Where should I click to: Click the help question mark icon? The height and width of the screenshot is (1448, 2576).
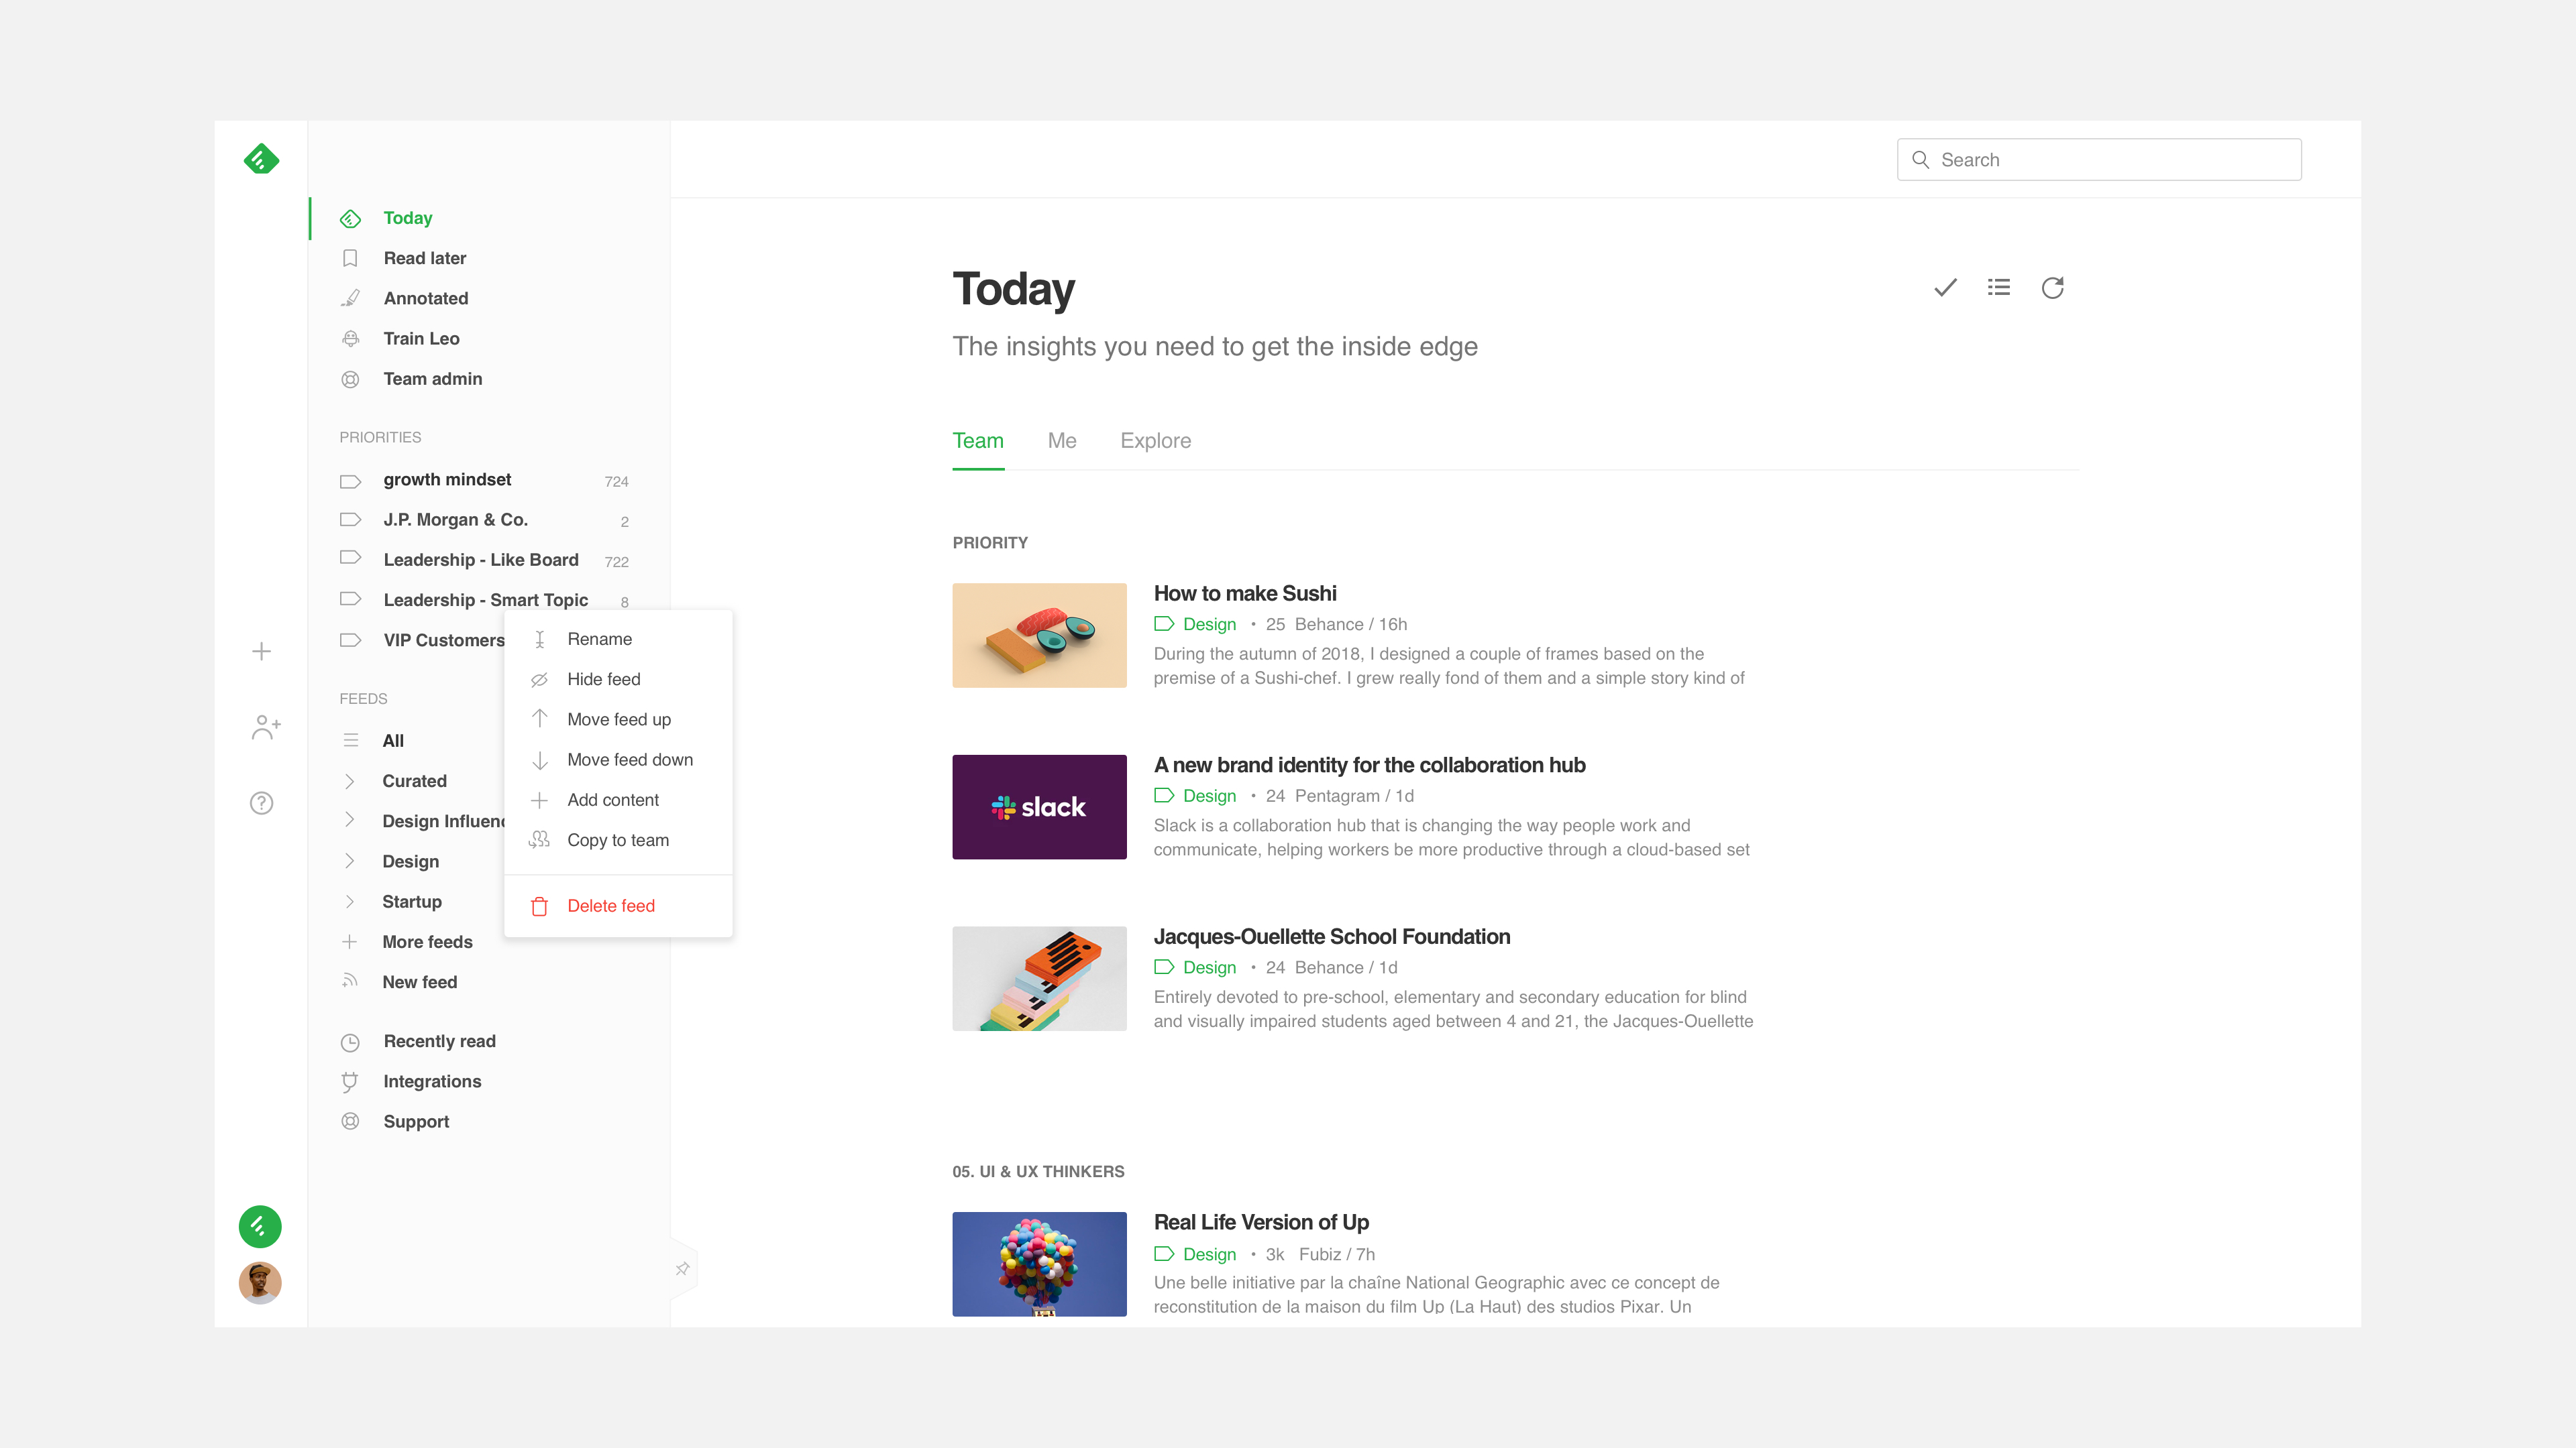[260, 802]
